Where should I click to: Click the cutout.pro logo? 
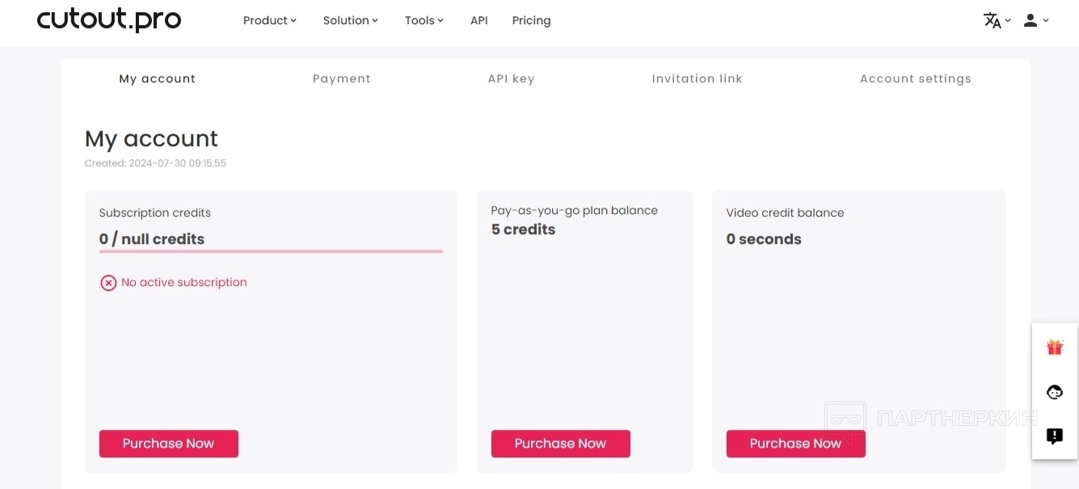coord(109,20)
